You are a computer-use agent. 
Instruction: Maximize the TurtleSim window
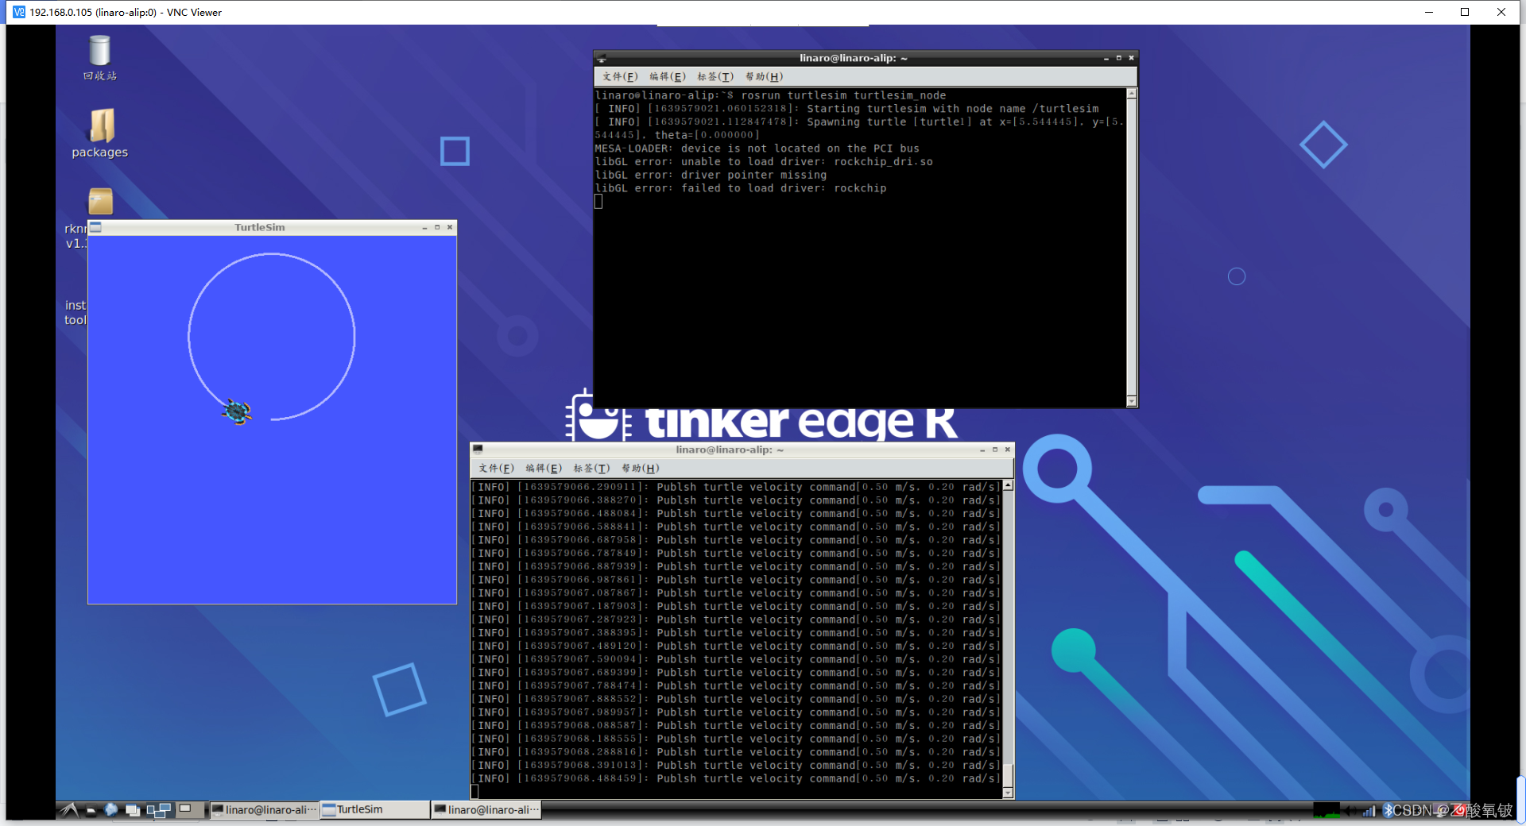pyautogui.click(x=436, y=227)
